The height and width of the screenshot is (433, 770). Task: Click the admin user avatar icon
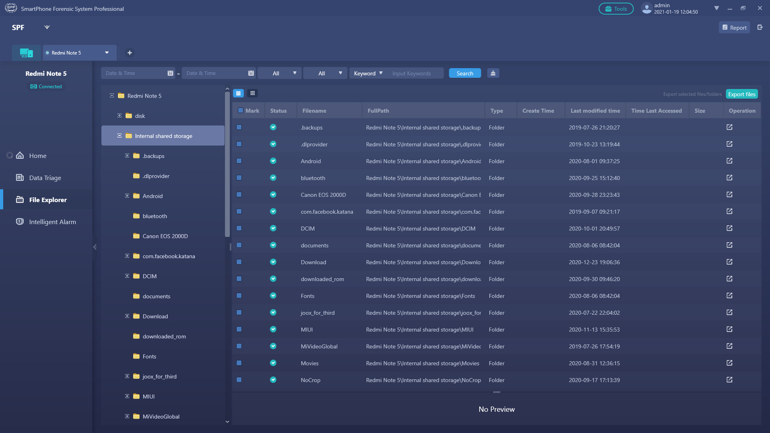pyautogui.click(x=646, y=8)
